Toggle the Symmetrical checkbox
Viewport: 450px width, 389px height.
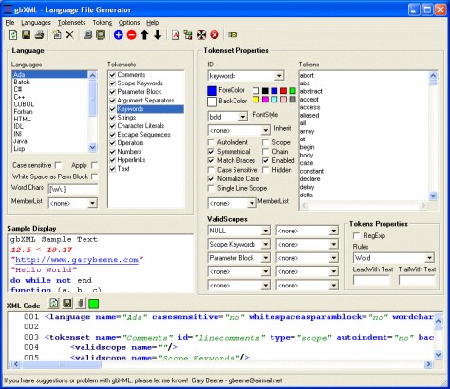[211, 152]
